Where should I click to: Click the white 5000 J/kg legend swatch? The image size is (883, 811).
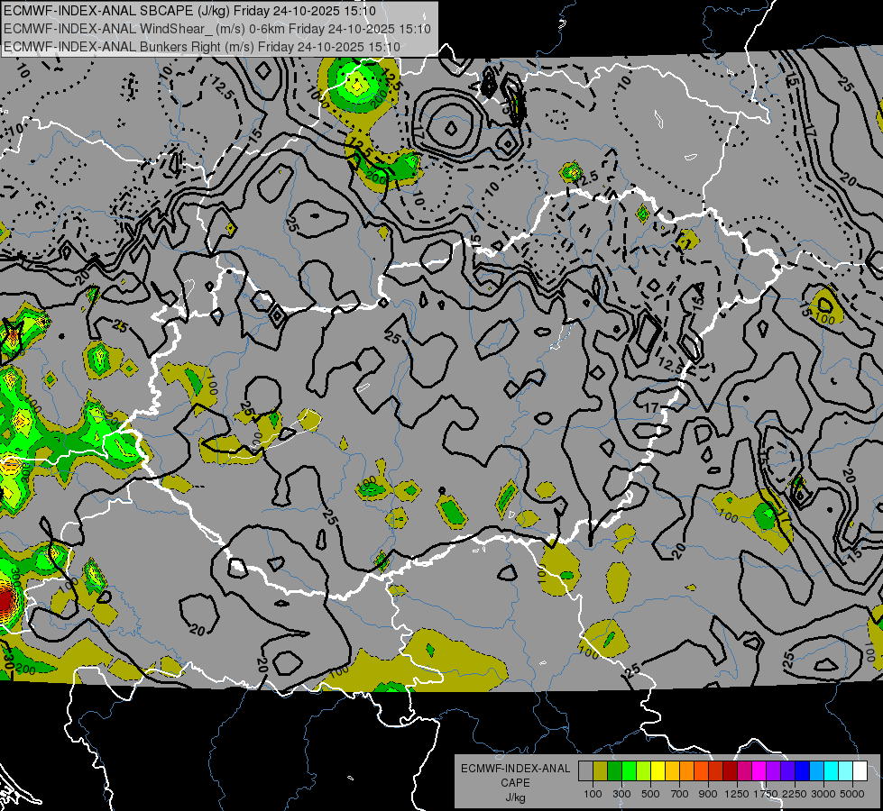pos(860,771)
